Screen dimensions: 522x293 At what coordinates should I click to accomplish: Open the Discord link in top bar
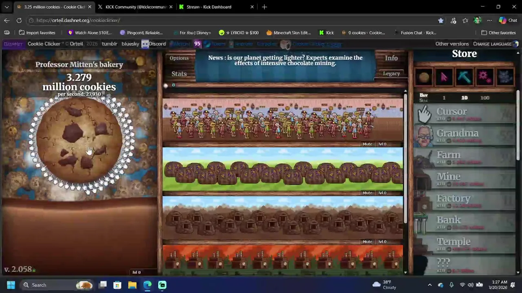coord(153,44)
